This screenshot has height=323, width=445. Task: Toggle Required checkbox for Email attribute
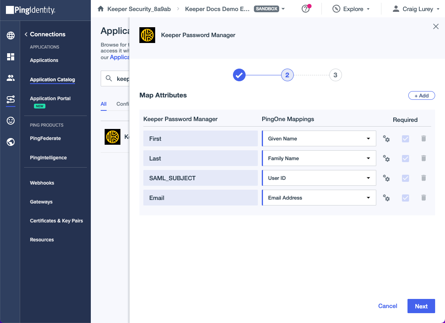pos(405,198)
